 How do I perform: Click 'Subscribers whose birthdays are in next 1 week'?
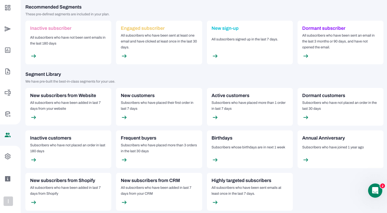click(248, 147)
